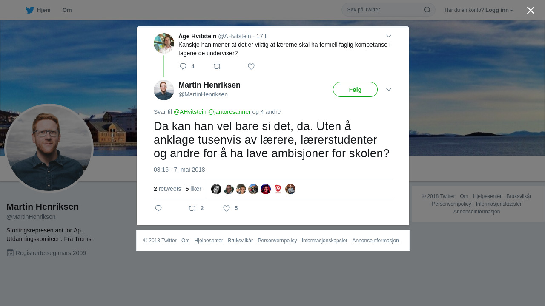This screenshot has height=306, width=545.
Task: Reply to Martin Henriksen's main tweet
Action: coord(158,208)
